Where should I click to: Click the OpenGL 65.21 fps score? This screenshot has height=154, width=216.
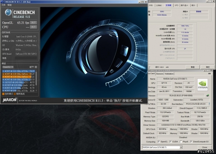coord(23,23)
